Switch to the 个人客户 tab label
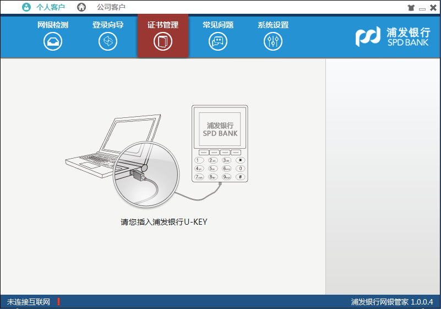Screen dimensions: 441x309 (x=51, y=7)
